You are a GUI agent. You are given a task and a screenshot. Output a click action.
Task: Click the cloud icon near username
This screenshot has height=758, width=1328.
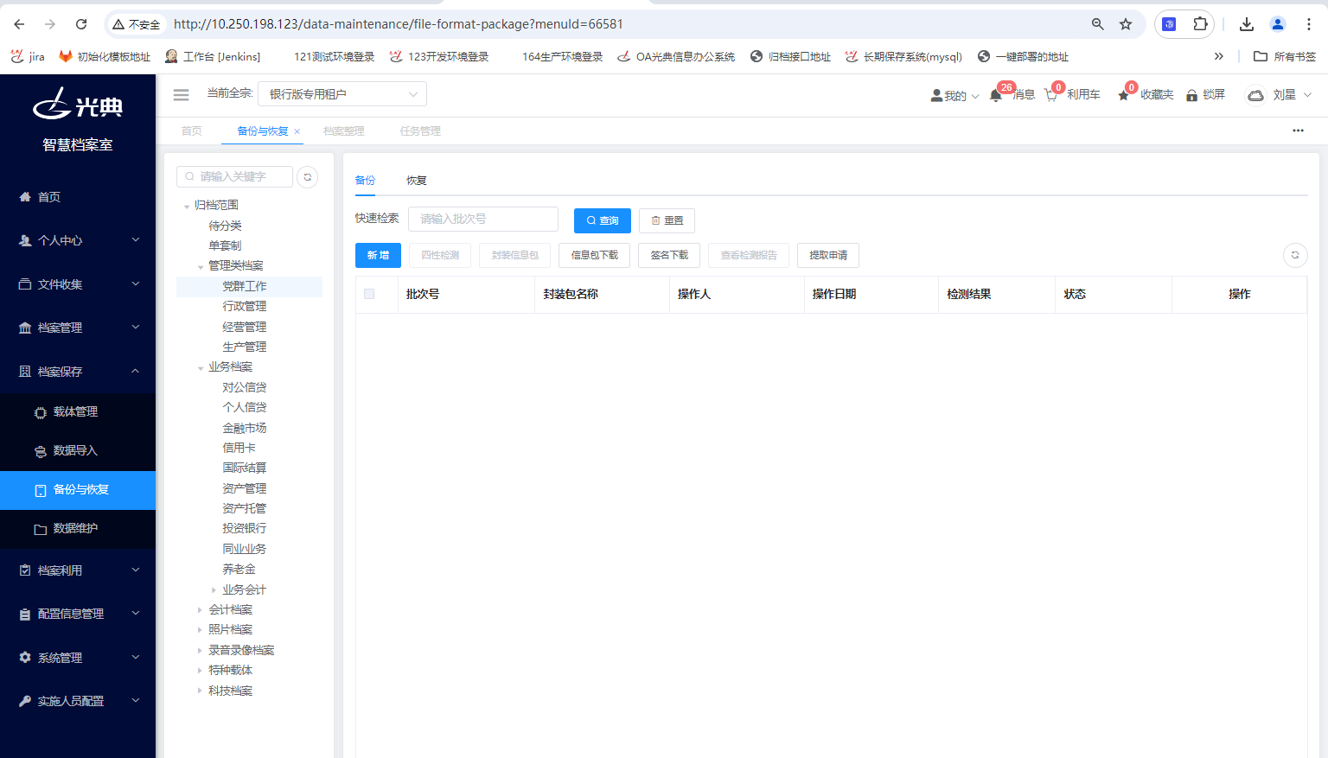(1255, 95)
